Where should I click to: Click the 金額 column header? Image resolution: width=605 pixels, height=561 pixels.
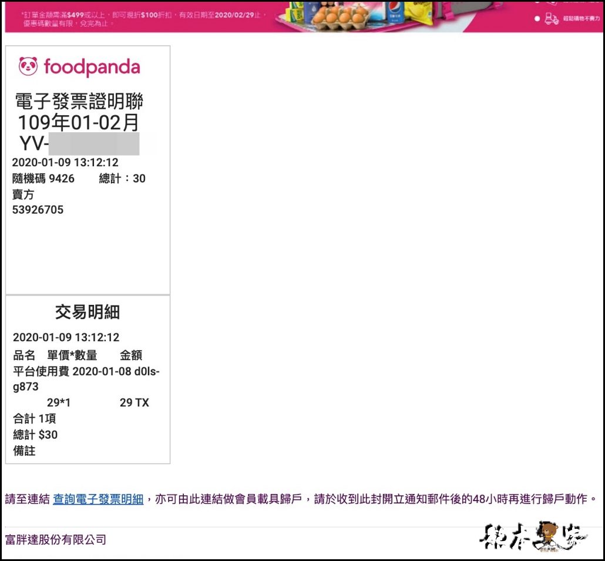tap(131, 355)
